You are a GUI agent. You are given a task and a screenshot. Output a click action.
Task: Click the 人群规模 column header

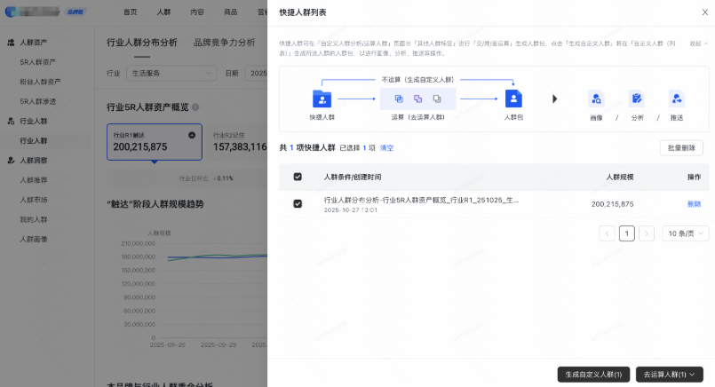(620, 177)
